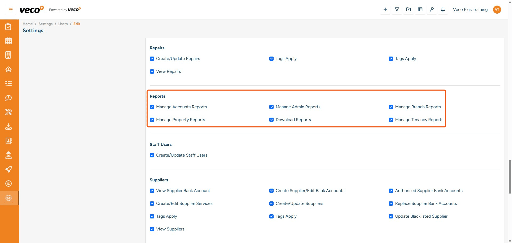This screenshot has width=512, height=243.
Task: Open notifications via the bell icon
Action: point(443,9)
